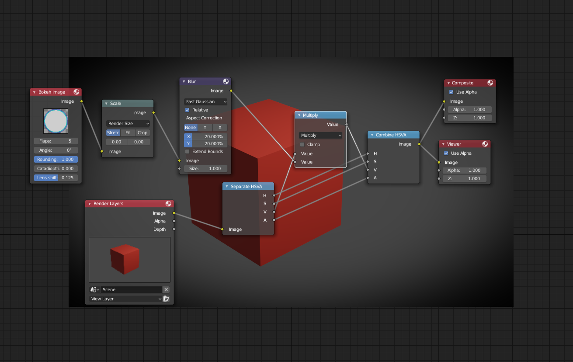This screenshot has height=362, width=573.
Task: Click Z value field in Viewer node
Action: click(x=464, y=178)
